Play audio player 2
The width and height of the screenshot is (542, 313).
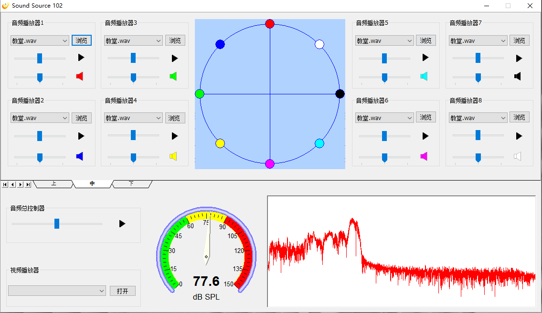[81, 136]
